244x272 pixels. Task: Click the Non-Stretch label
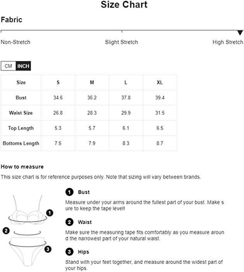(x=16, y=42)
